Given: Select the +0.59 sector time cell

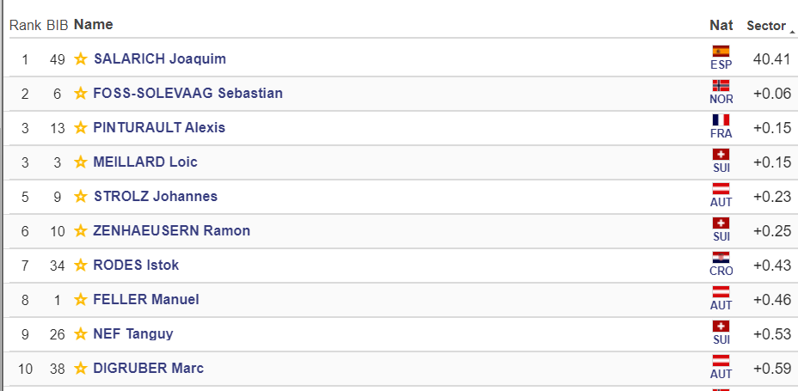Looking at the screenshot, I should pyautogui.click(x=772, y=368).
